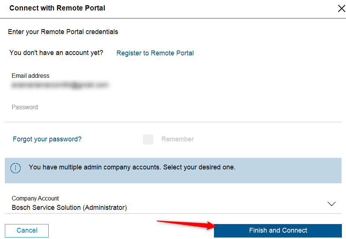Select the blurred email address field
The height and width of the screenshot is (239, 346).
pos(60,85)
